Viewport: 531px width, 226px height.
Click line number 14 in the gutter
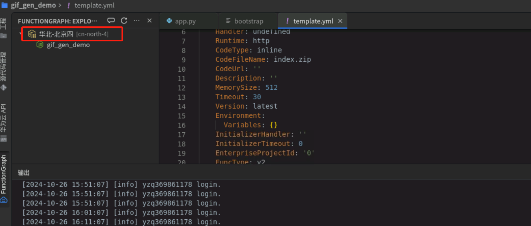pos(181,106)
